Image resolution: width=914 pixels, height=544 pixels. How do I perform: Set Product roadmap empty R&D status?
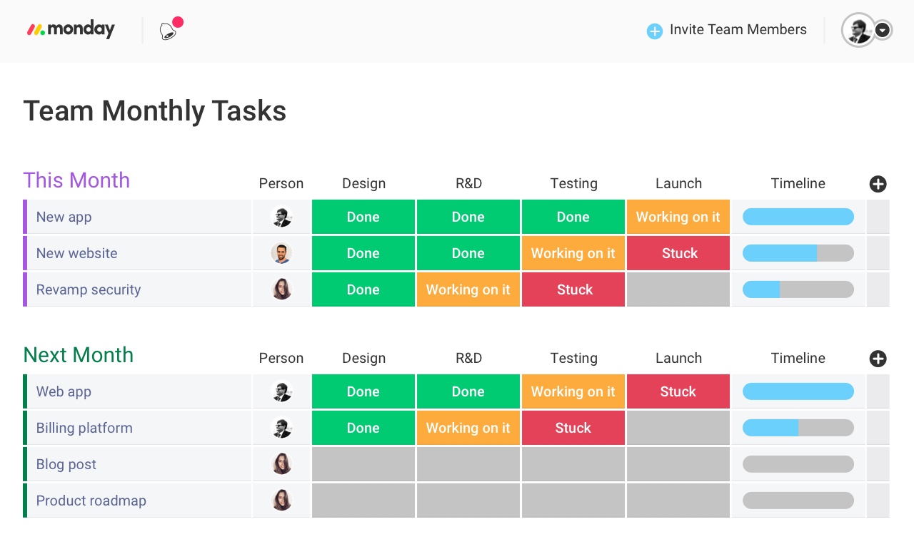tap(468, 501)
